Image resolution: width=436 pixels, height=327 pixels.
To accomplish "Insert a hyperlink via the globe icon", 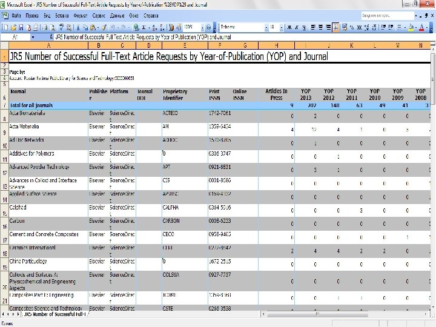I will coord(136,27).
